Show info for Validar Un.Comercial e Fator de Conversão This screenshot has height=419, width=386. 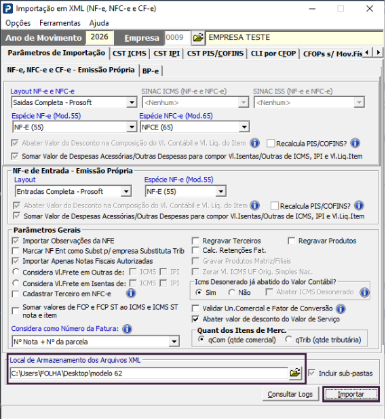tap(341, 308)
